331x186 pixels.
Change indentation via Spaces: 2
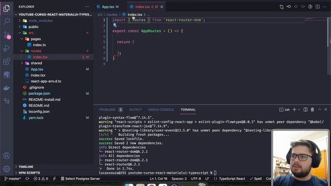coord(179,179)
